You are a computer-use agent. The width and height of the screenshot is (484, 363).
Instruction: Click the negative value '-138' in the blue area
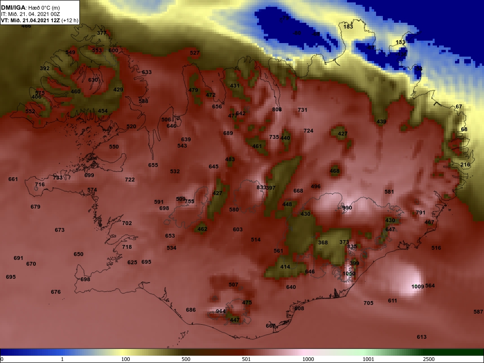[x=402, y=54]
